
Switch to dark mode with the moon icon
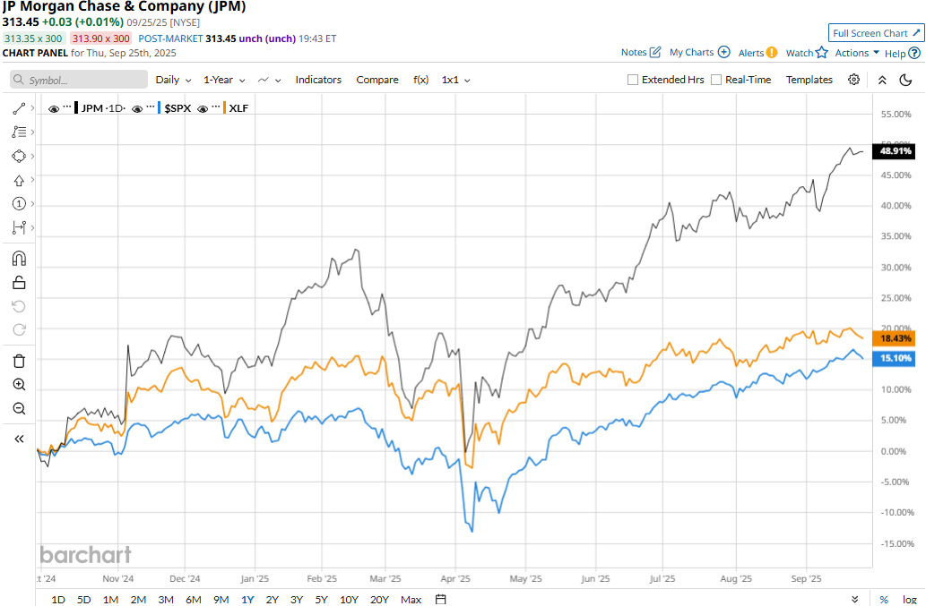click(x=905, y=80)
